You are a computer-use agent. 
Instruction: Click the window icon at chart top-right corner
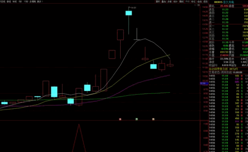point(199,5)
